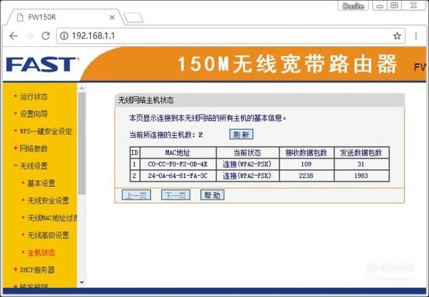
Task: View site info icon beside 192.168.1.1
Action: [64, 36]
